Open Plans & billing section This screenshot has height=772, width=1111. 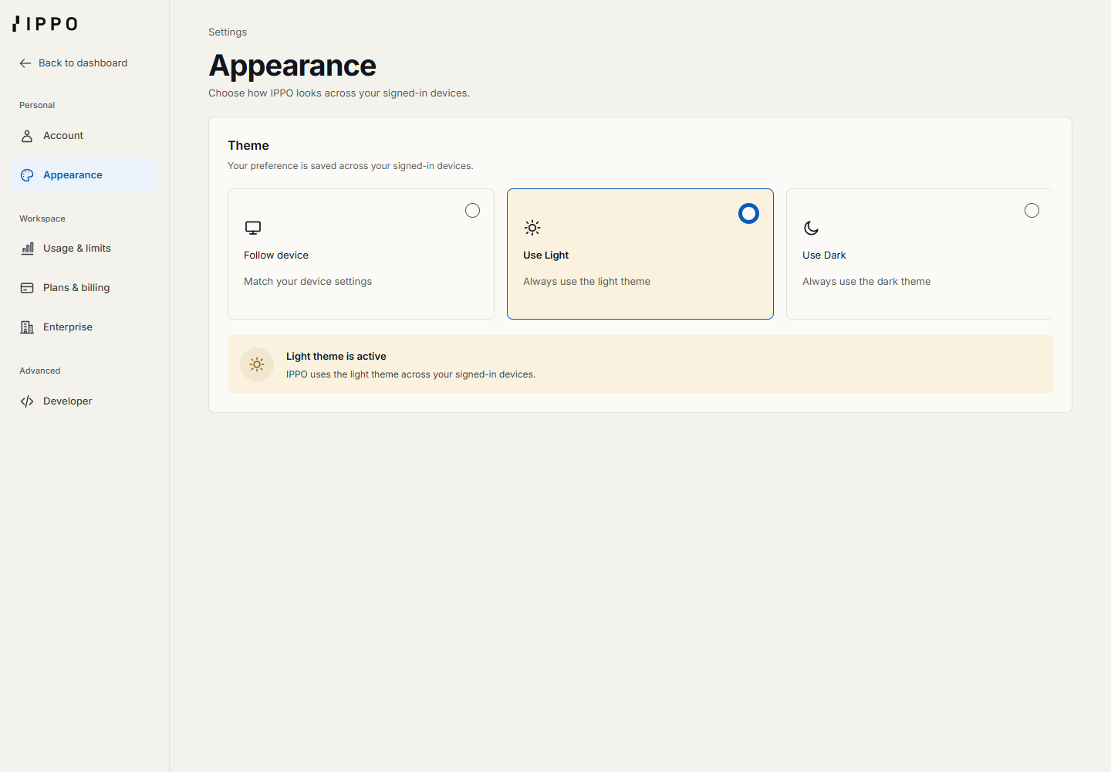coord(85,288)
